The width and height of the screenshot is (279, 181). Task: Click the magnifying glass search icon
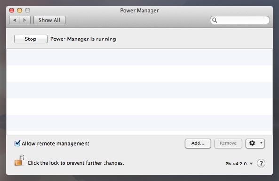pos(215,20)
